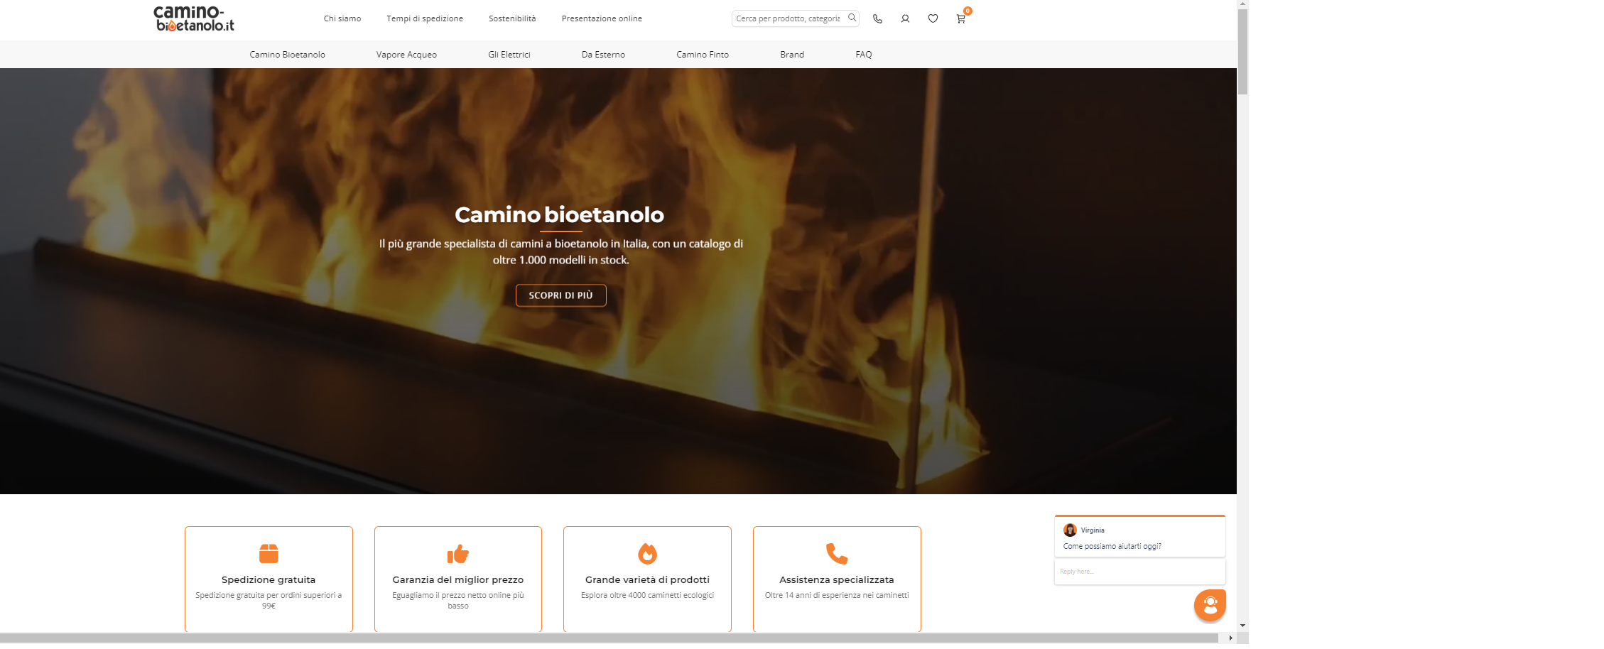The width and height of the screenshot is (1604, 649).
Task: Click the Spedizione gratuita box icon
Action: pos(269,553)
